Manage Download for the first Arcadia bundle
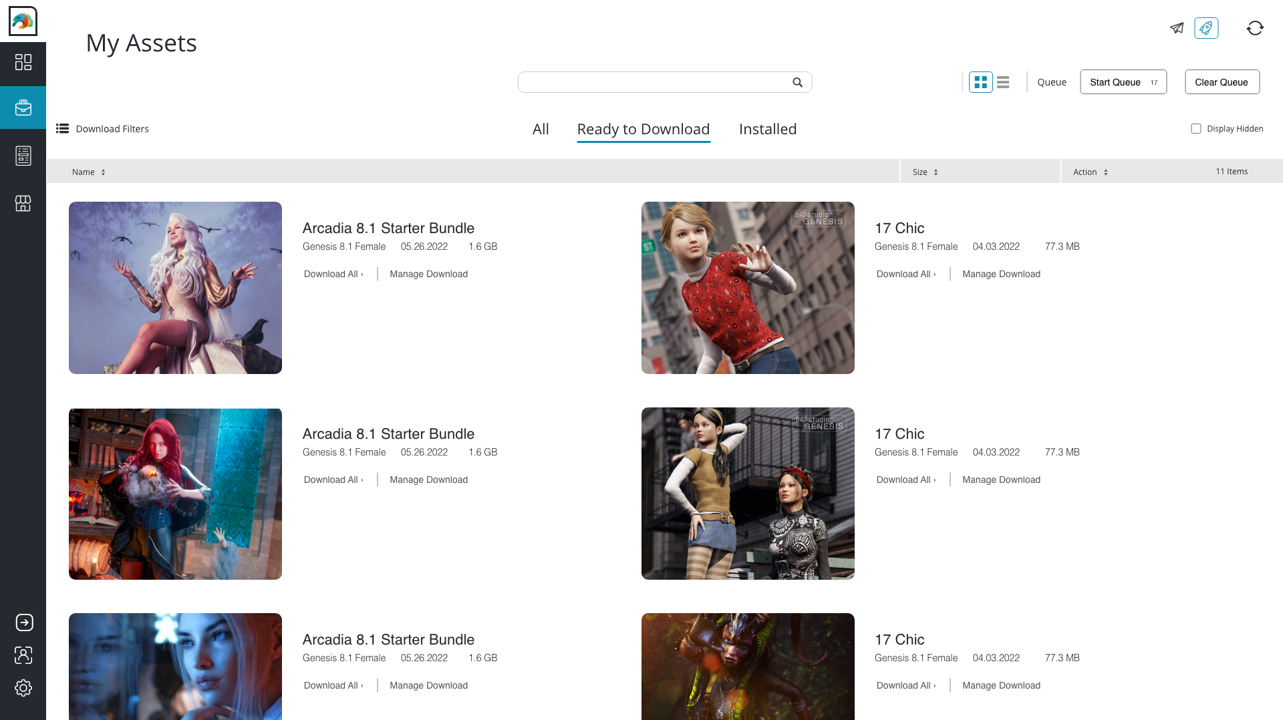 428,274
